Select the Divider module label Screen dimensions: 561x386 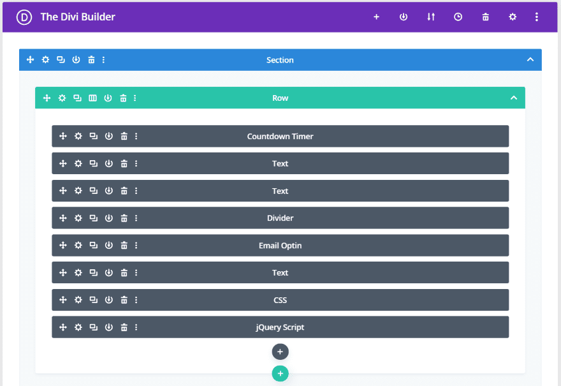(280, 218)
